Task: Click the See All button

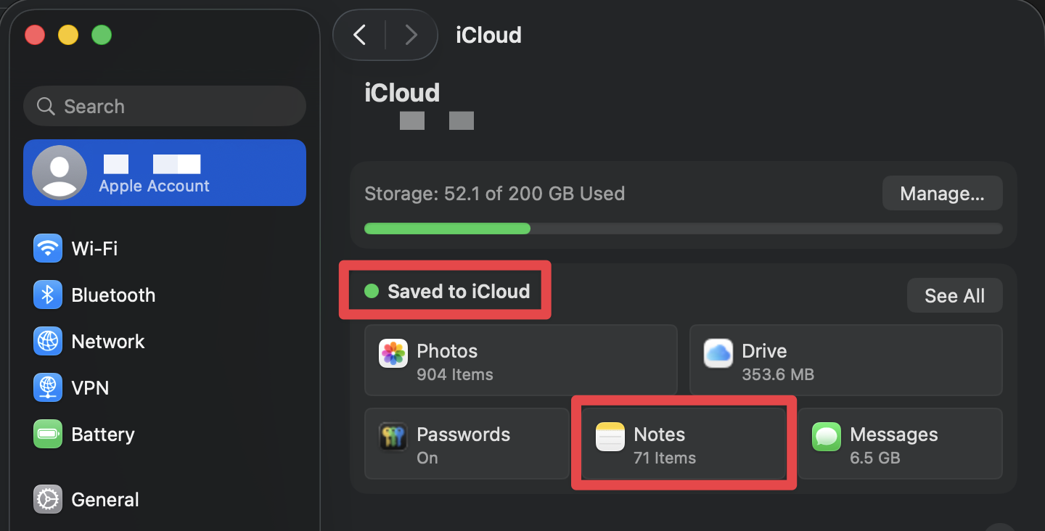Action: coord(954,296)
